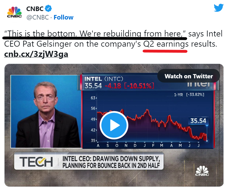
Task: Play the Intel CEO video
Action: (114, 126)
